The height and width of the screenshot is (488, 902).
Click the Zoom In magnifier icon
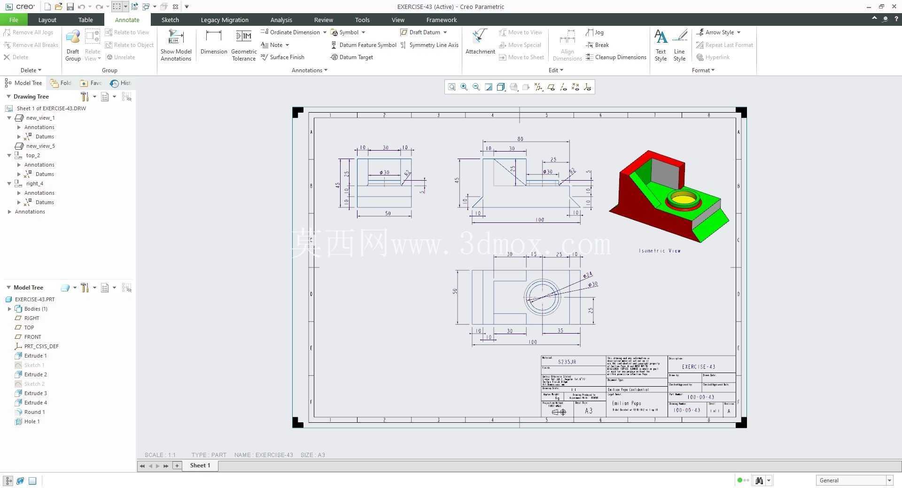pos(464,87)
